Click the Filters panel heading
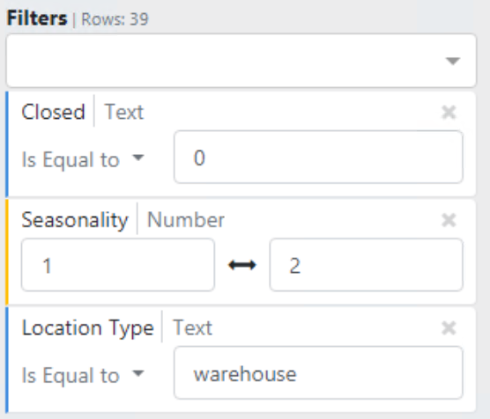 tap(37, 18)
